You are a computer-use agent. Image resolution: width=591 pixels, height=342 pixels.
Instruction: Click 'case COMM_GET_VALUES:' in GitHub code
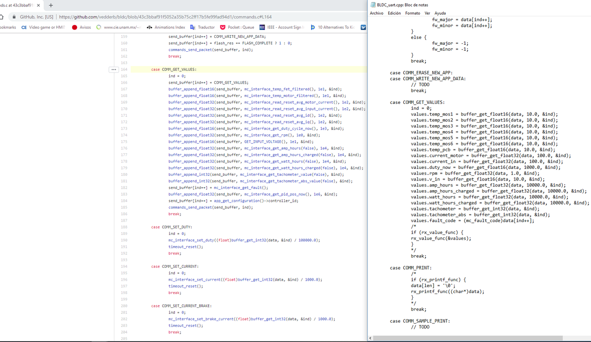174,69
